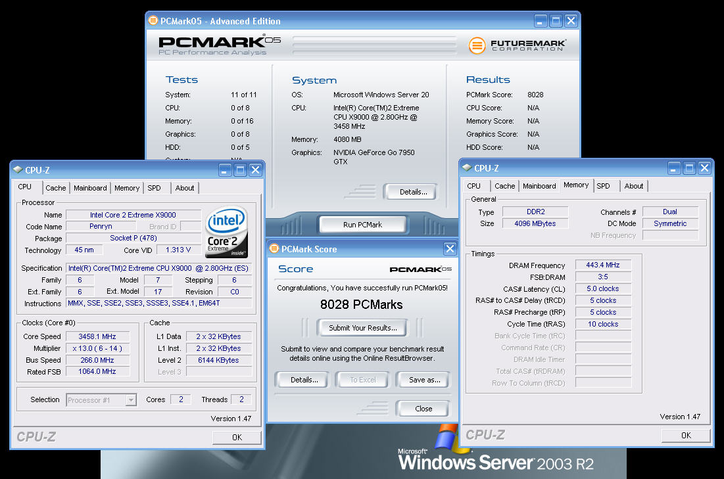Open About tab in left CPU-Z window
The image size is (724, 479).
pyautogui.click(x=185, y=188)
